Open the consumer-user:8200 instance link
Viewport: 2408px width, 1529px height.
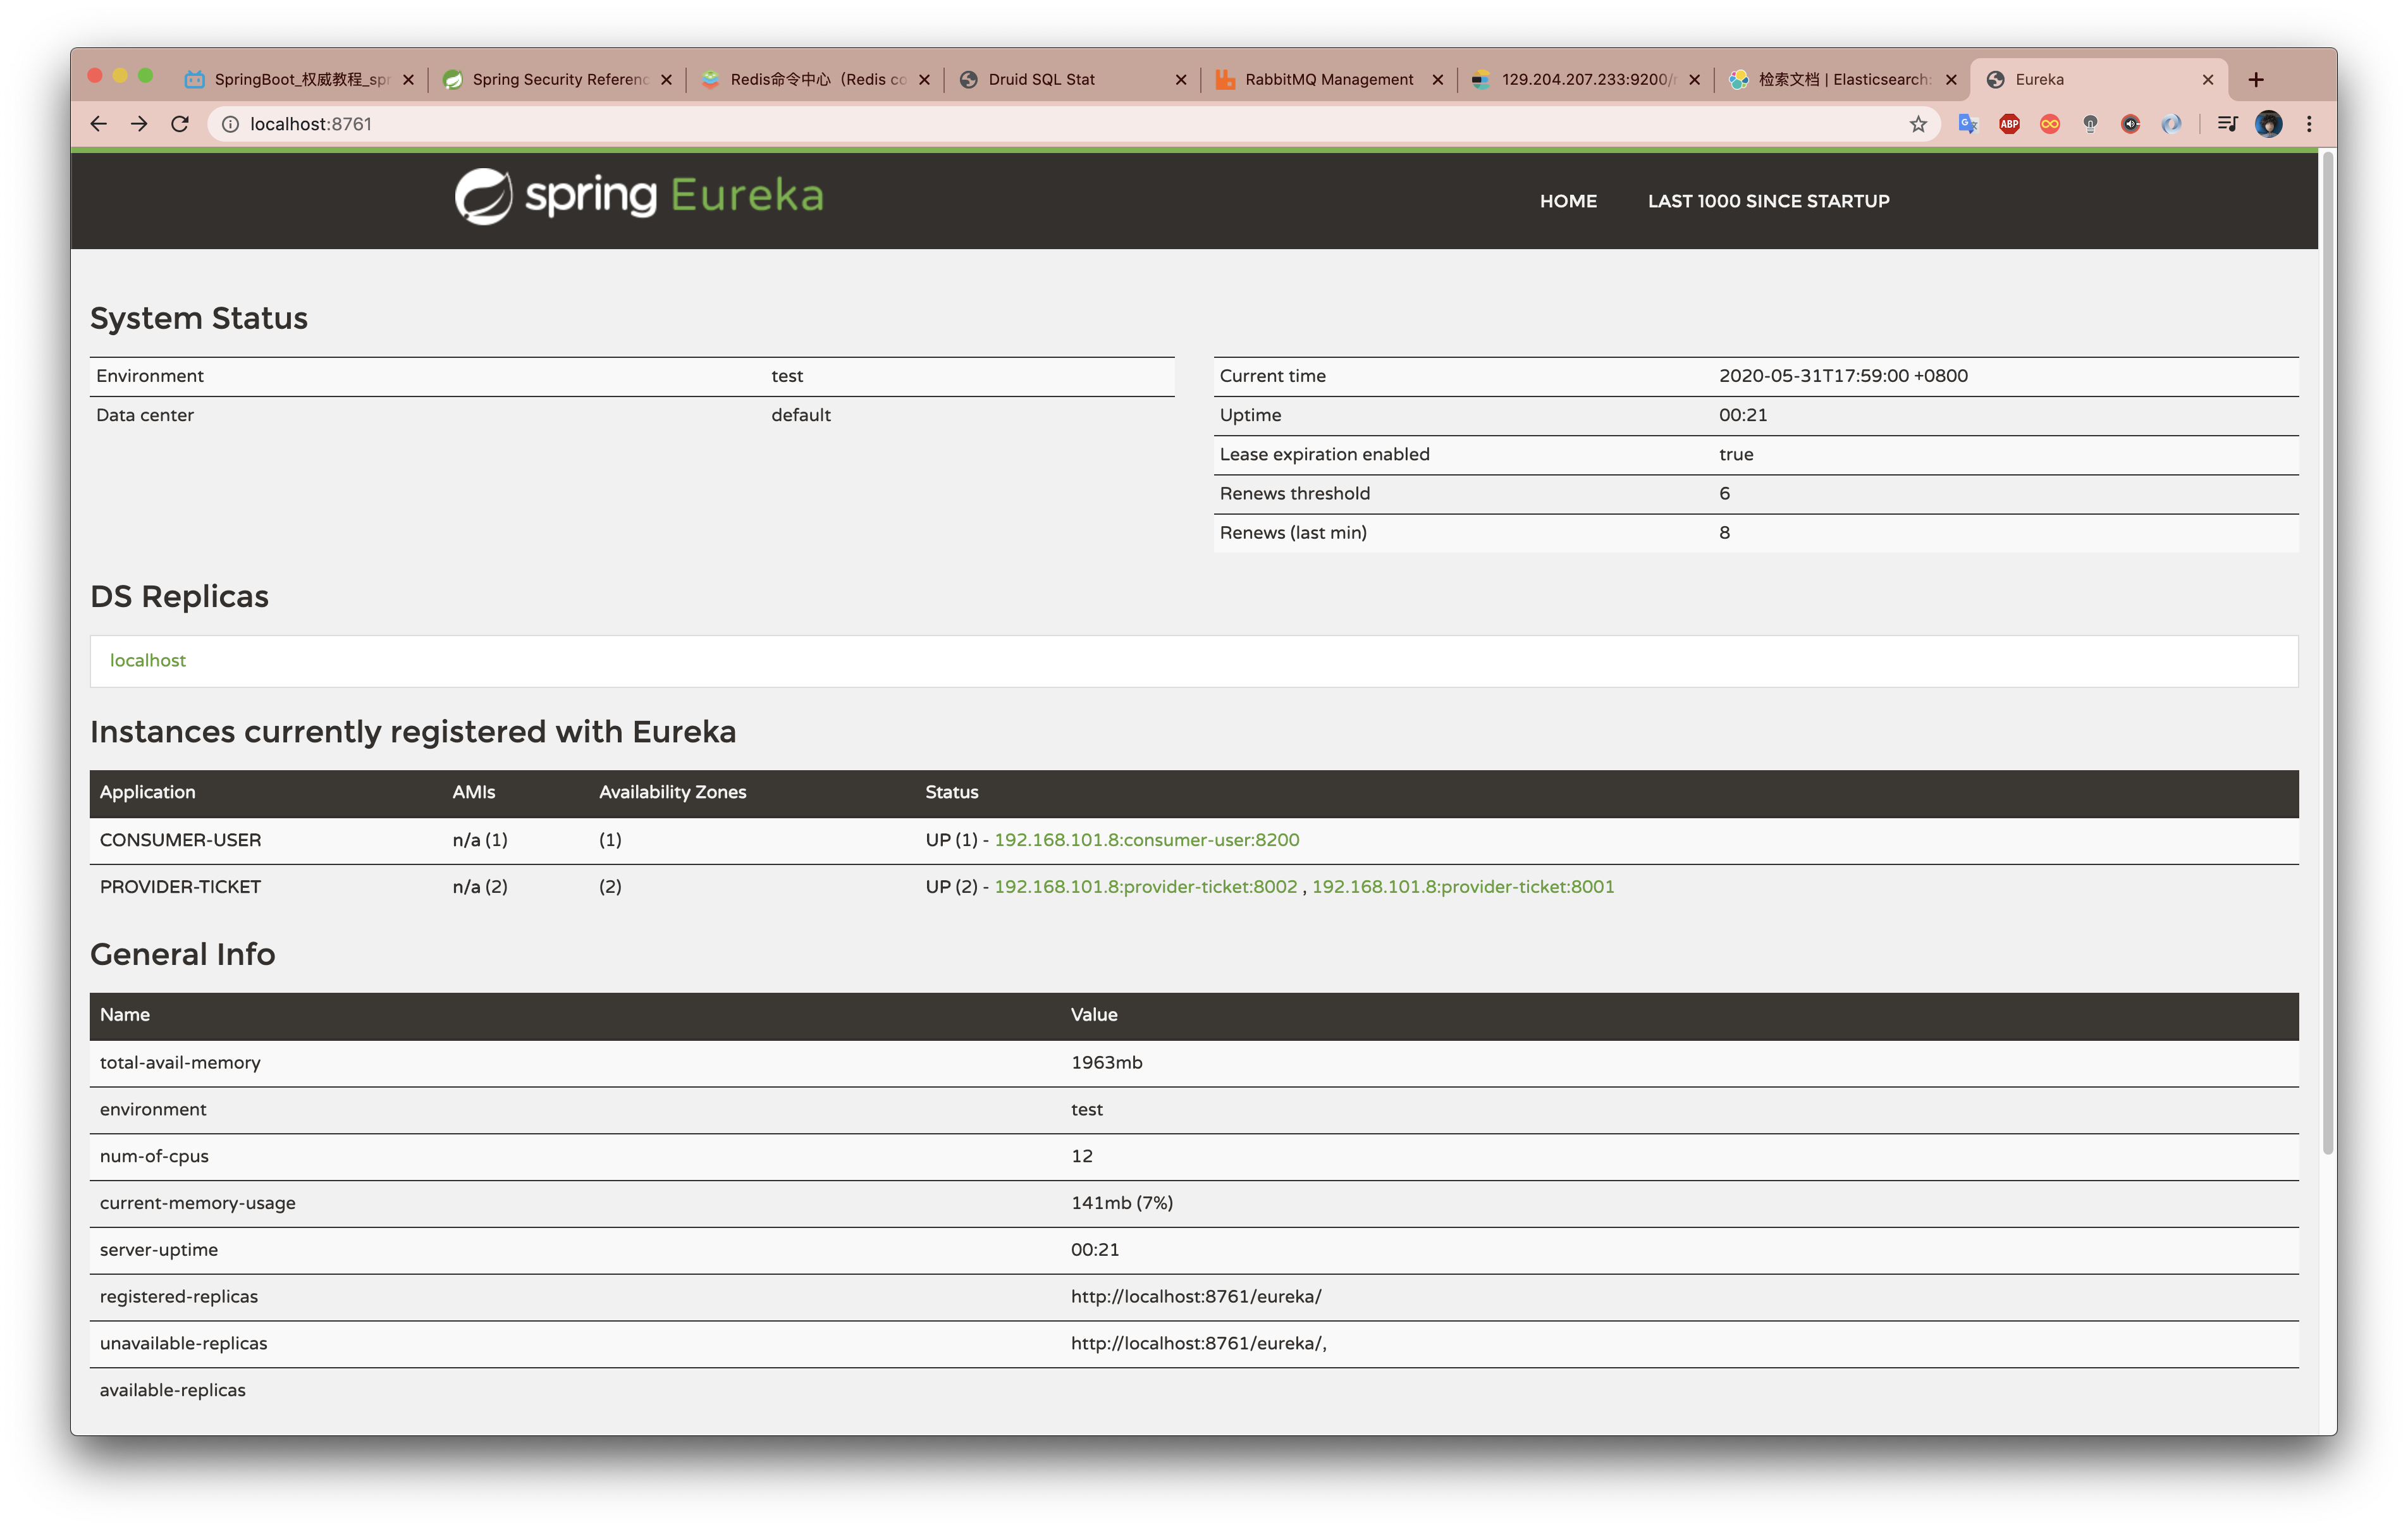1146,840
